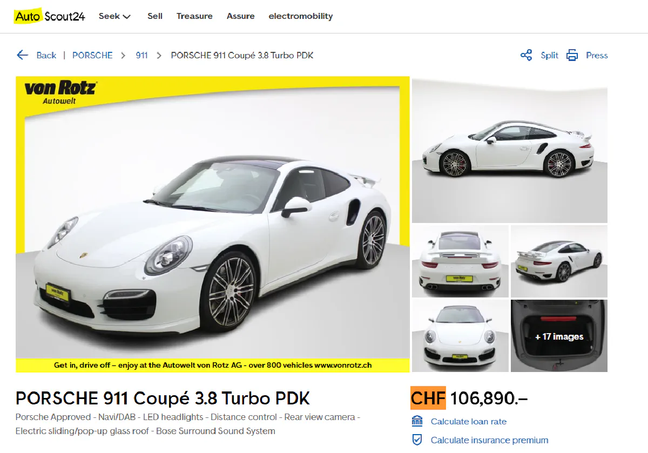648x453 pixels.
Task: Open the Seek dropdown menu
Action: point(110,16)
